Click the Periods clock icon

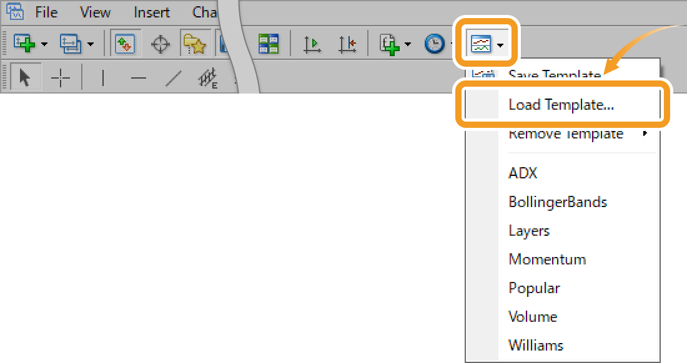point(435,44)
